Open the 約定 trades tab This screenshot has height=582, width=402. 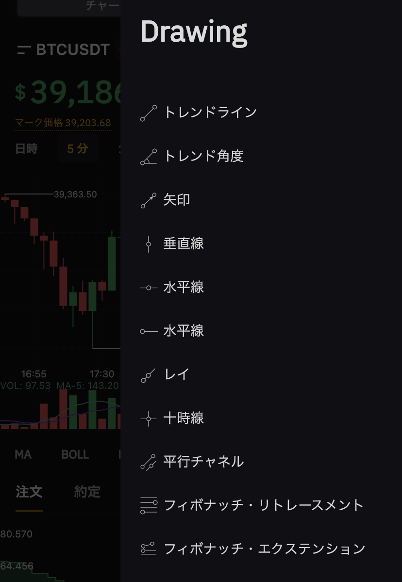87,492
